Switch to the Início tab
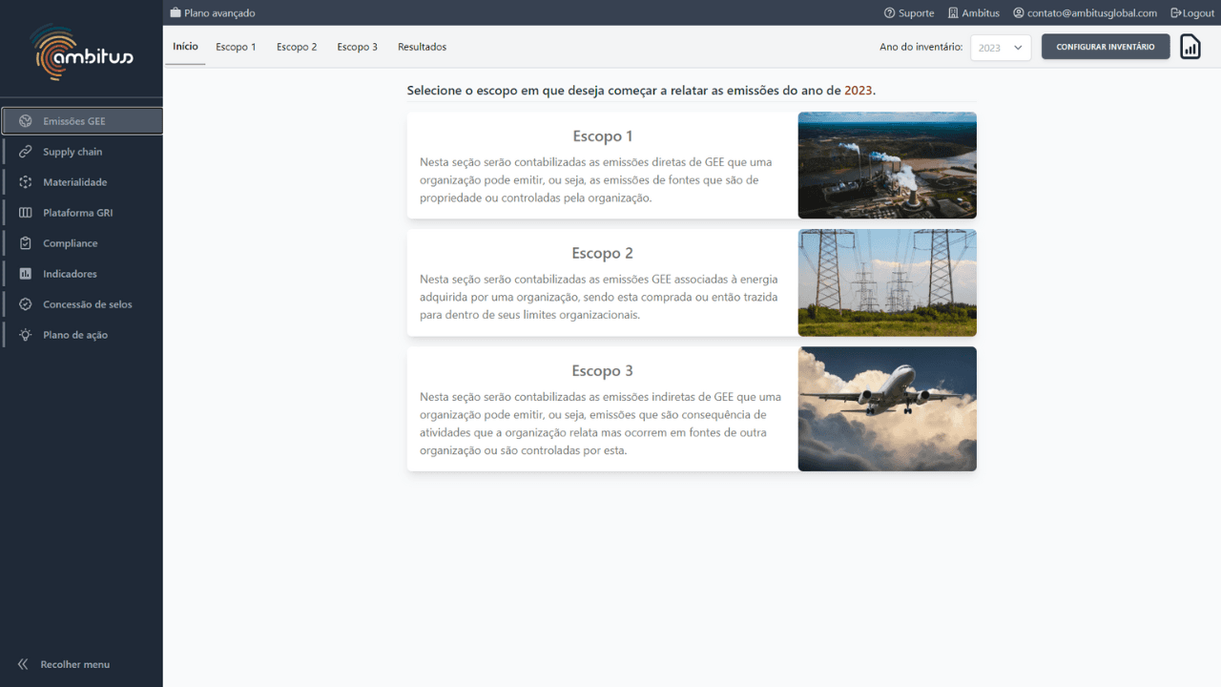The width and height of the screenshot is (1221, 687). tap(185, 47)
